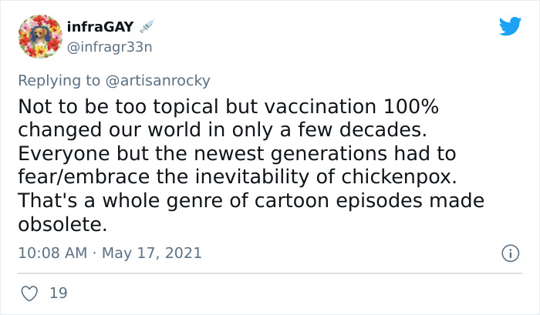540x315 pixels.
Task: Open infraGAY's floral profile avatar
Action: (x=39, y=37)
